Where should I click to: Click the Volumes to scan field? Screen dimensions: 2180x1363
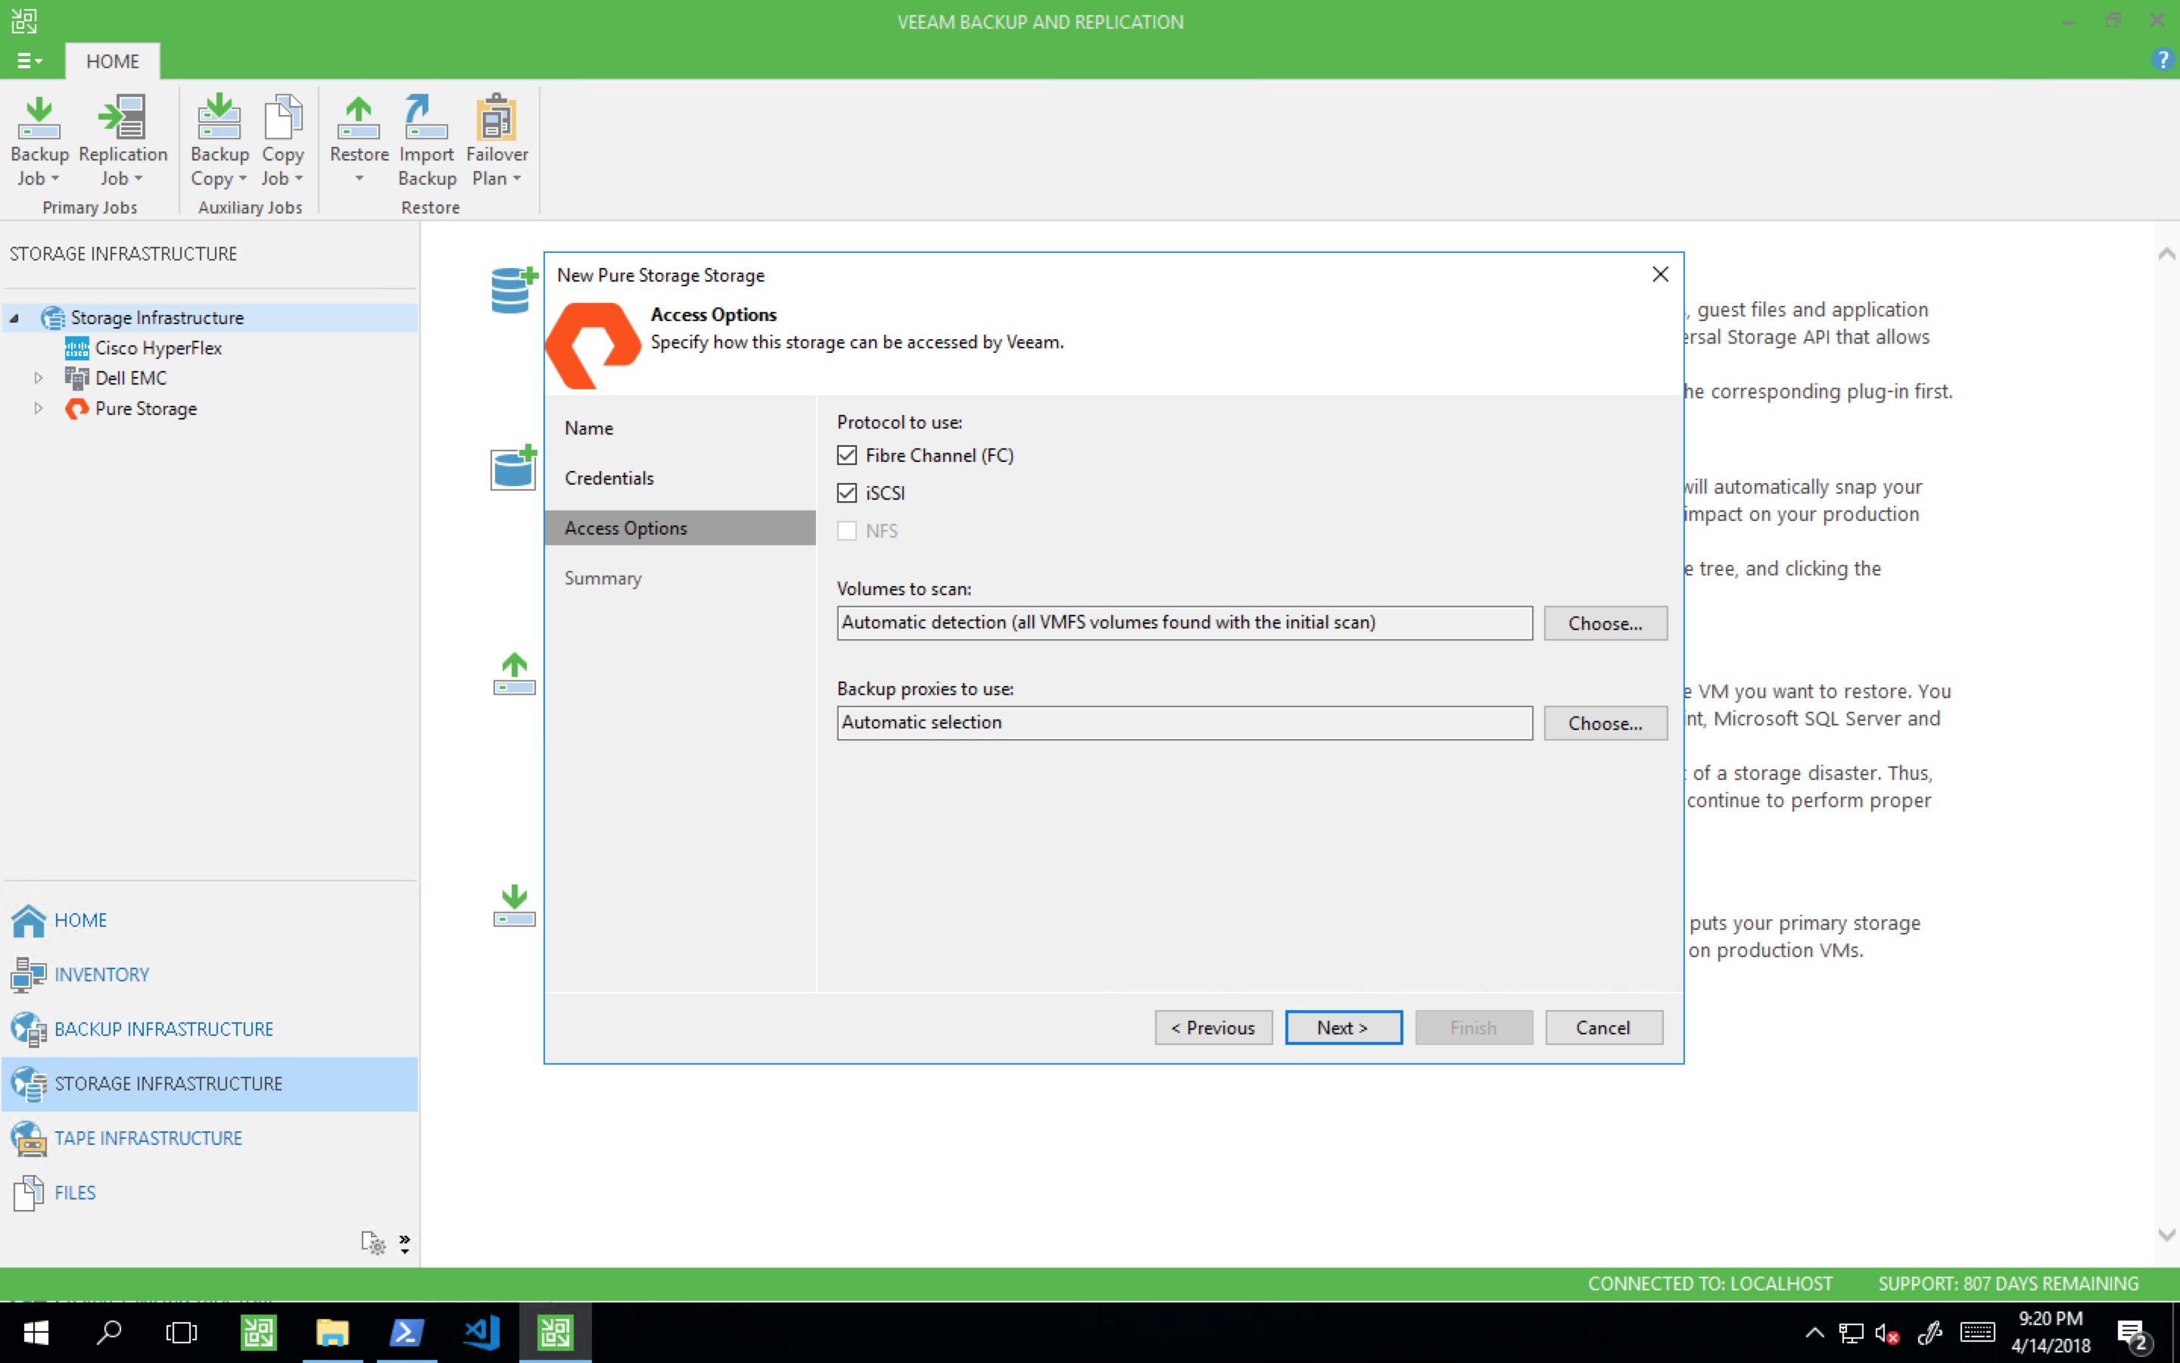click(x=1185, y=623)
